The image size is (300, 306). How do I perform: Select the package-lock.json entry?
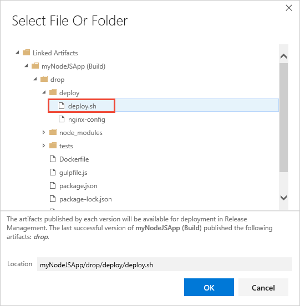point(85,199)
